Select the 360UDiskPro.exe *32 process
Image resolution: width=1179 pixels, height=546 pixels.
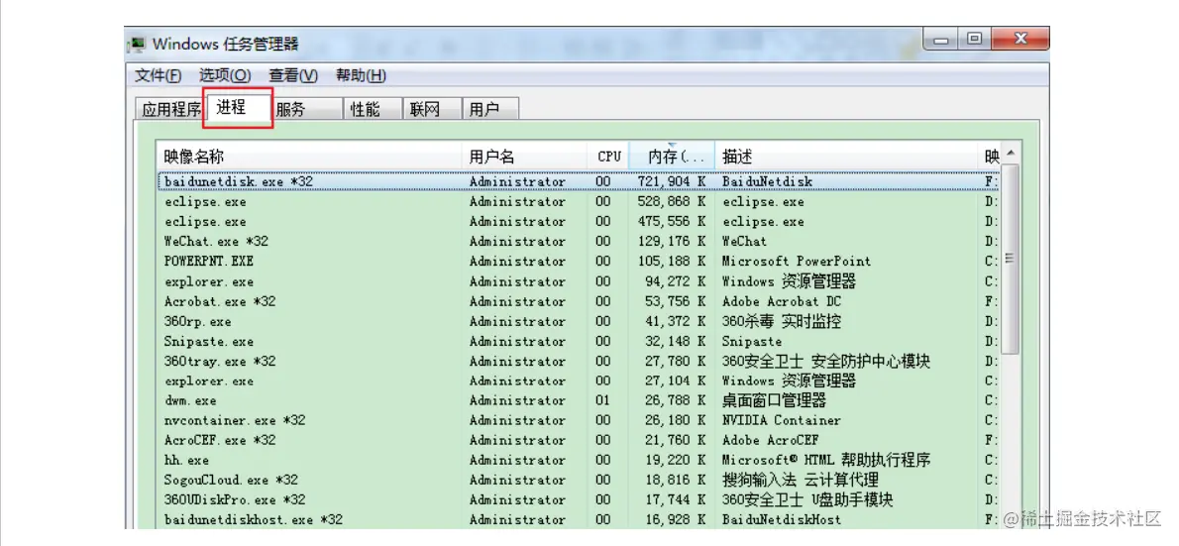click(x=579, y=499)
